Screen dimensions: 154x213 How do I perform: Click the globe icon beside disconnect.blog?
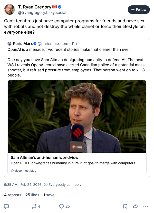(12, 171)
